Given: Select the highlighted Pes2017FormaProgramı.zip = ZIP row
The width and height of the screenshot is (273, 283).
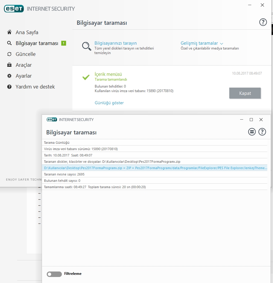Looking at the screenshot, I should [x=155, y=168].
